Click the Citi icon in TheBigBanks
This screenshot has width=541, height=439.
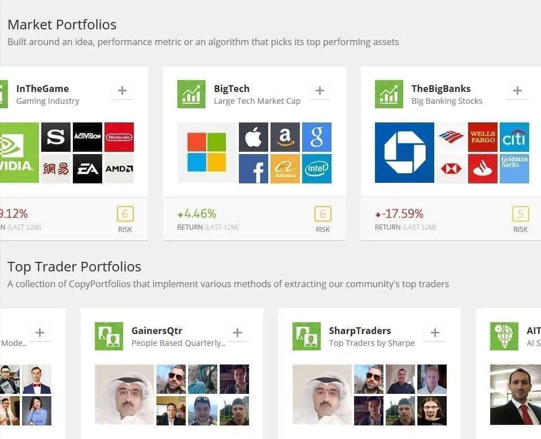pos(514,137)
